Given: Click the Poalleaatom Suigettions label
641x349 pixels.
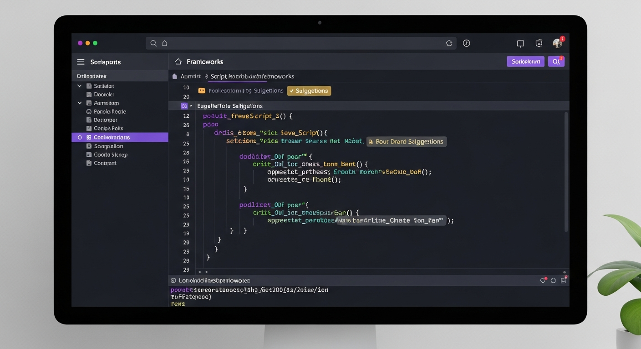Looking at the screenshot, I should click(x=246, y=91).
